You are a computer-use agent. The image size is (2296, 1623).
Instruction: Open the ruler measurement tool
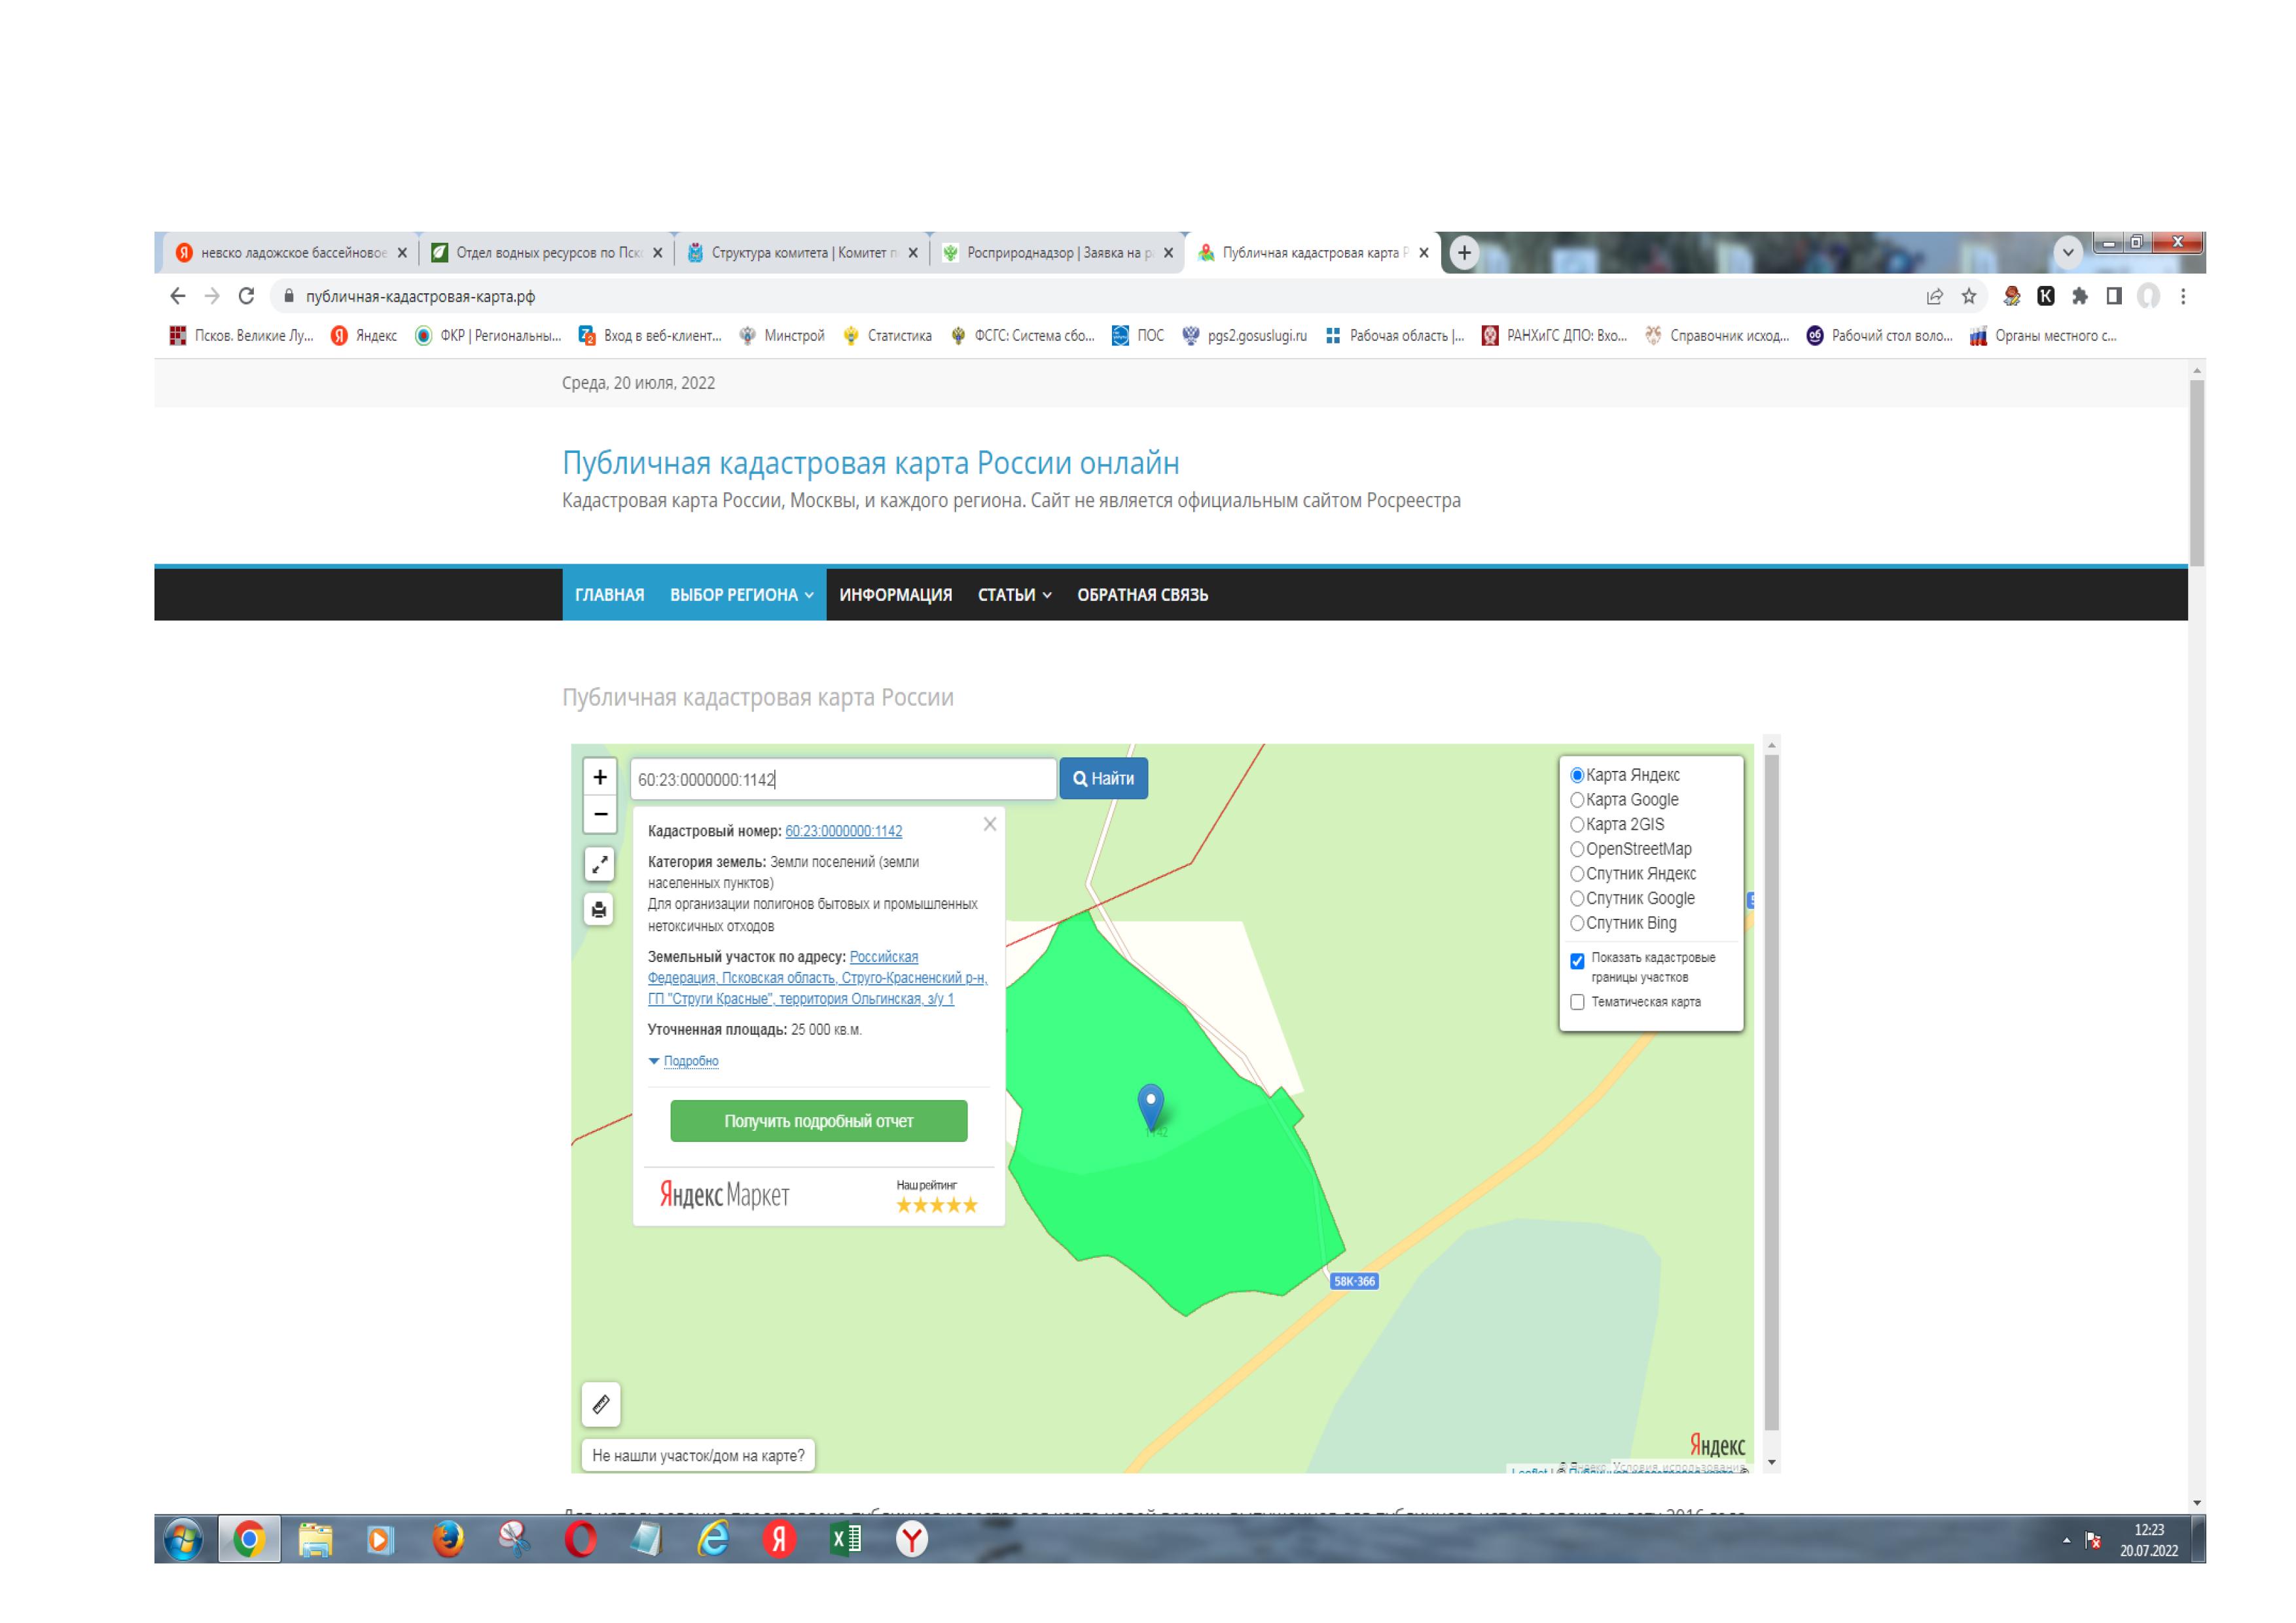(601, 1405)
